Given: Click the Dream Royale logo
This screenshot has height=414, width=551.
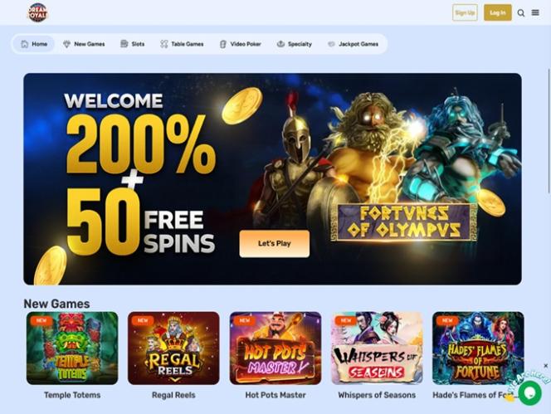Looking at the screenshot, I should pyautogui.click(x=38, y=12).
